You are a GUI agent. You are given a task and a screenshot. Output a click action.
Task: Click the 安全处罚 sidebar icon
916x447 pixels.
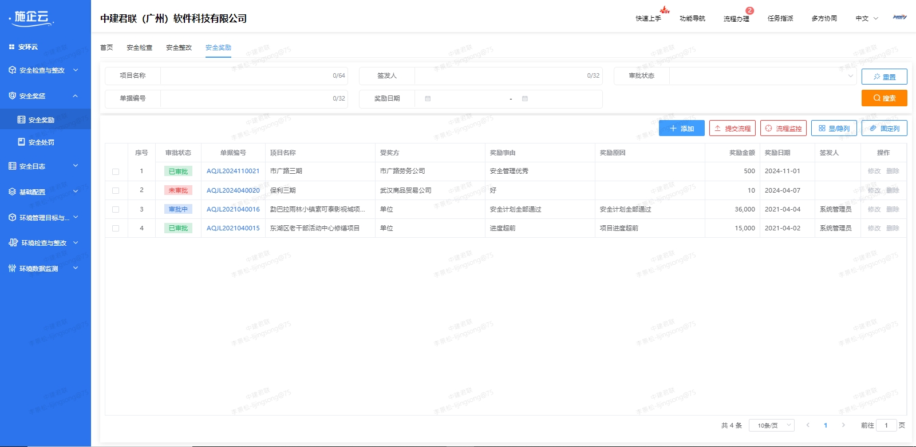(22, 142)
